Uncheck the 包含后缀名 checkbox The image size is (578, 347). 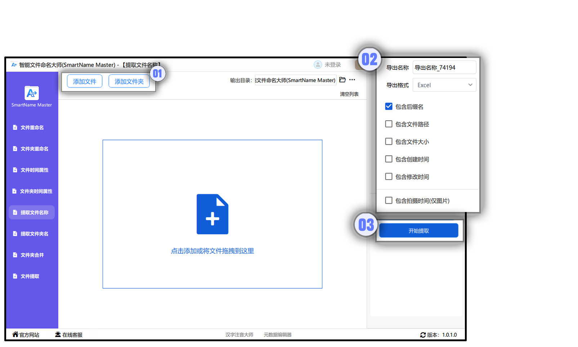pyautogui.click(x=389, y=107)
